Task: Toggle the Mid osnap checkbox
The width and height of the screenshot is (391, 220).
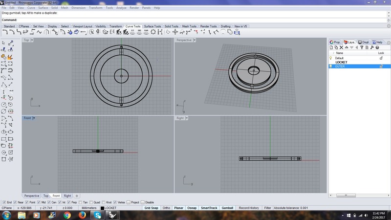Action: [x=39, y=202]
